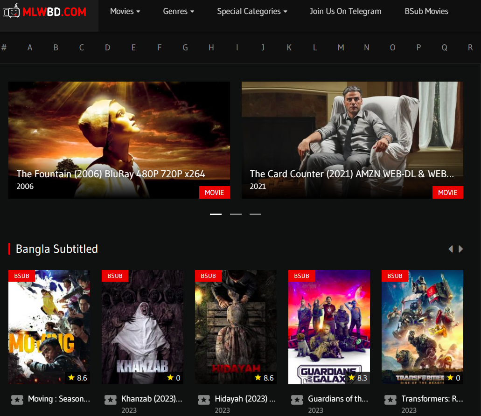Filter titles by letter E

coord(133,48)
